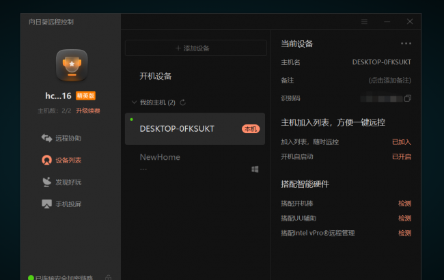
Task: Close the 向日葵远程控制 window
Action: [410, 22]
